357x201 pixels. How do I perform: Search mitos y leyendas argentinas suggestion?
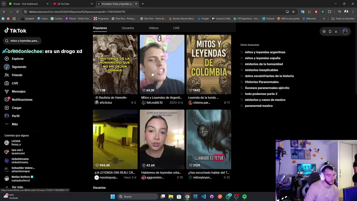(265, 52)
